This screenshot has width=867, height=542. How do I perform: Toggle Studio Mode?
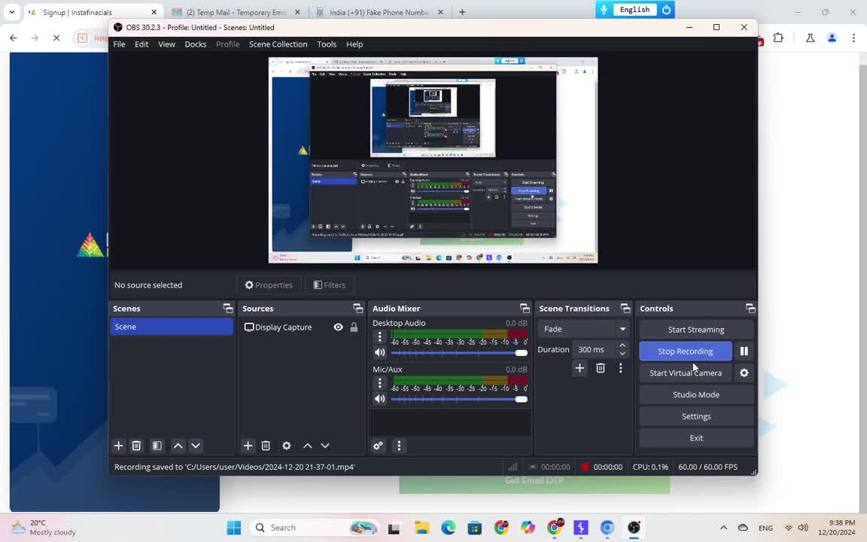696,394
